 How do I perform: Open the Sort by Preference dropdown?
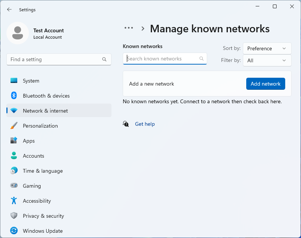click(267, 48)
